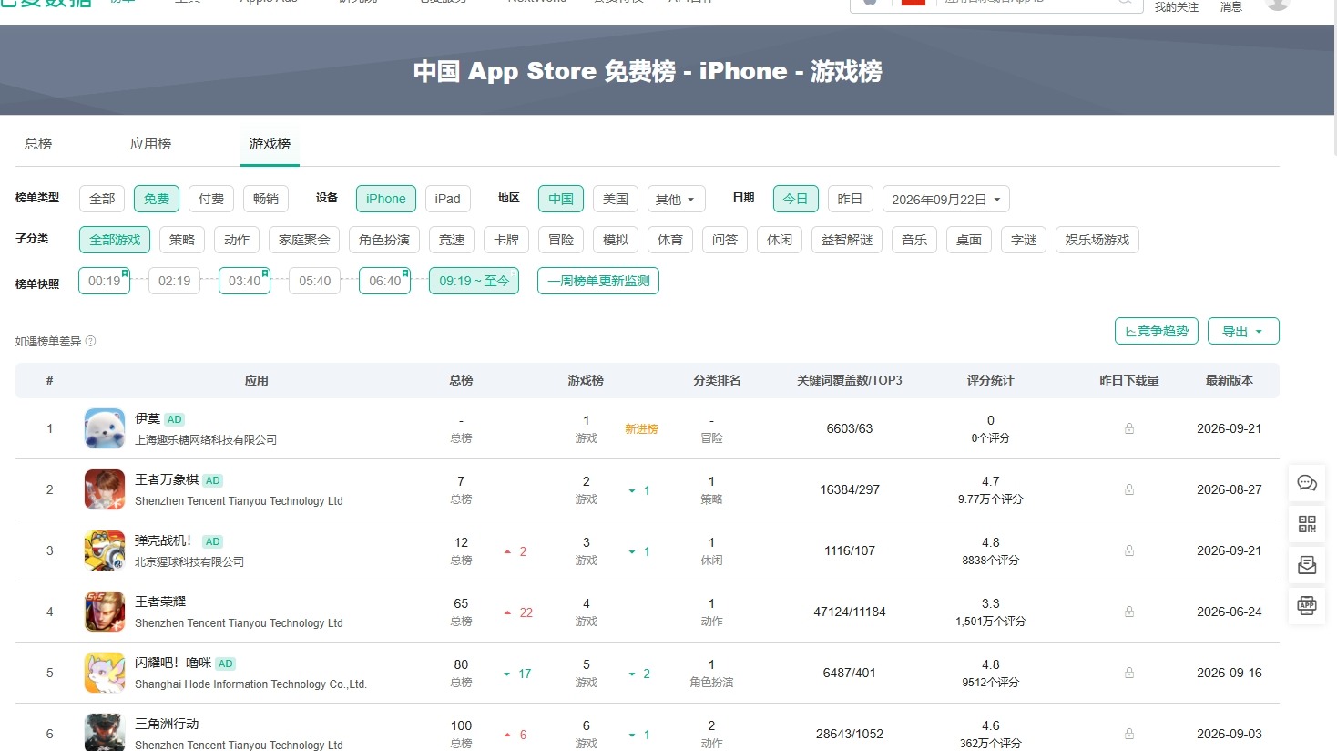Open the 闪耀吧!噜咪 app icon

[x=105, y=673]
